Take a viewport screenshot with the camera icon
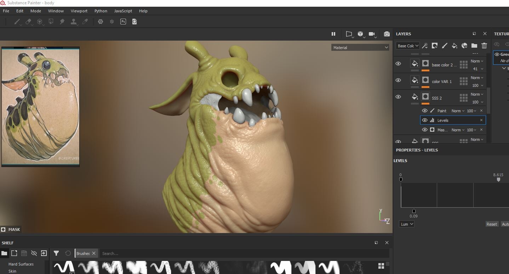The height and width of the screenshot is (274, 509). [x=387, y=34]
